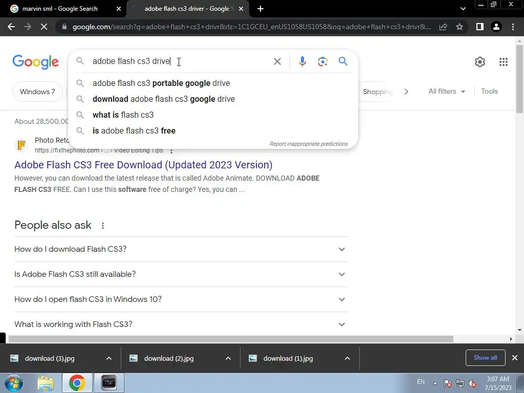Open download (3).jpg from downloads bar
This screenshot has height=393, width=524.
50,359
